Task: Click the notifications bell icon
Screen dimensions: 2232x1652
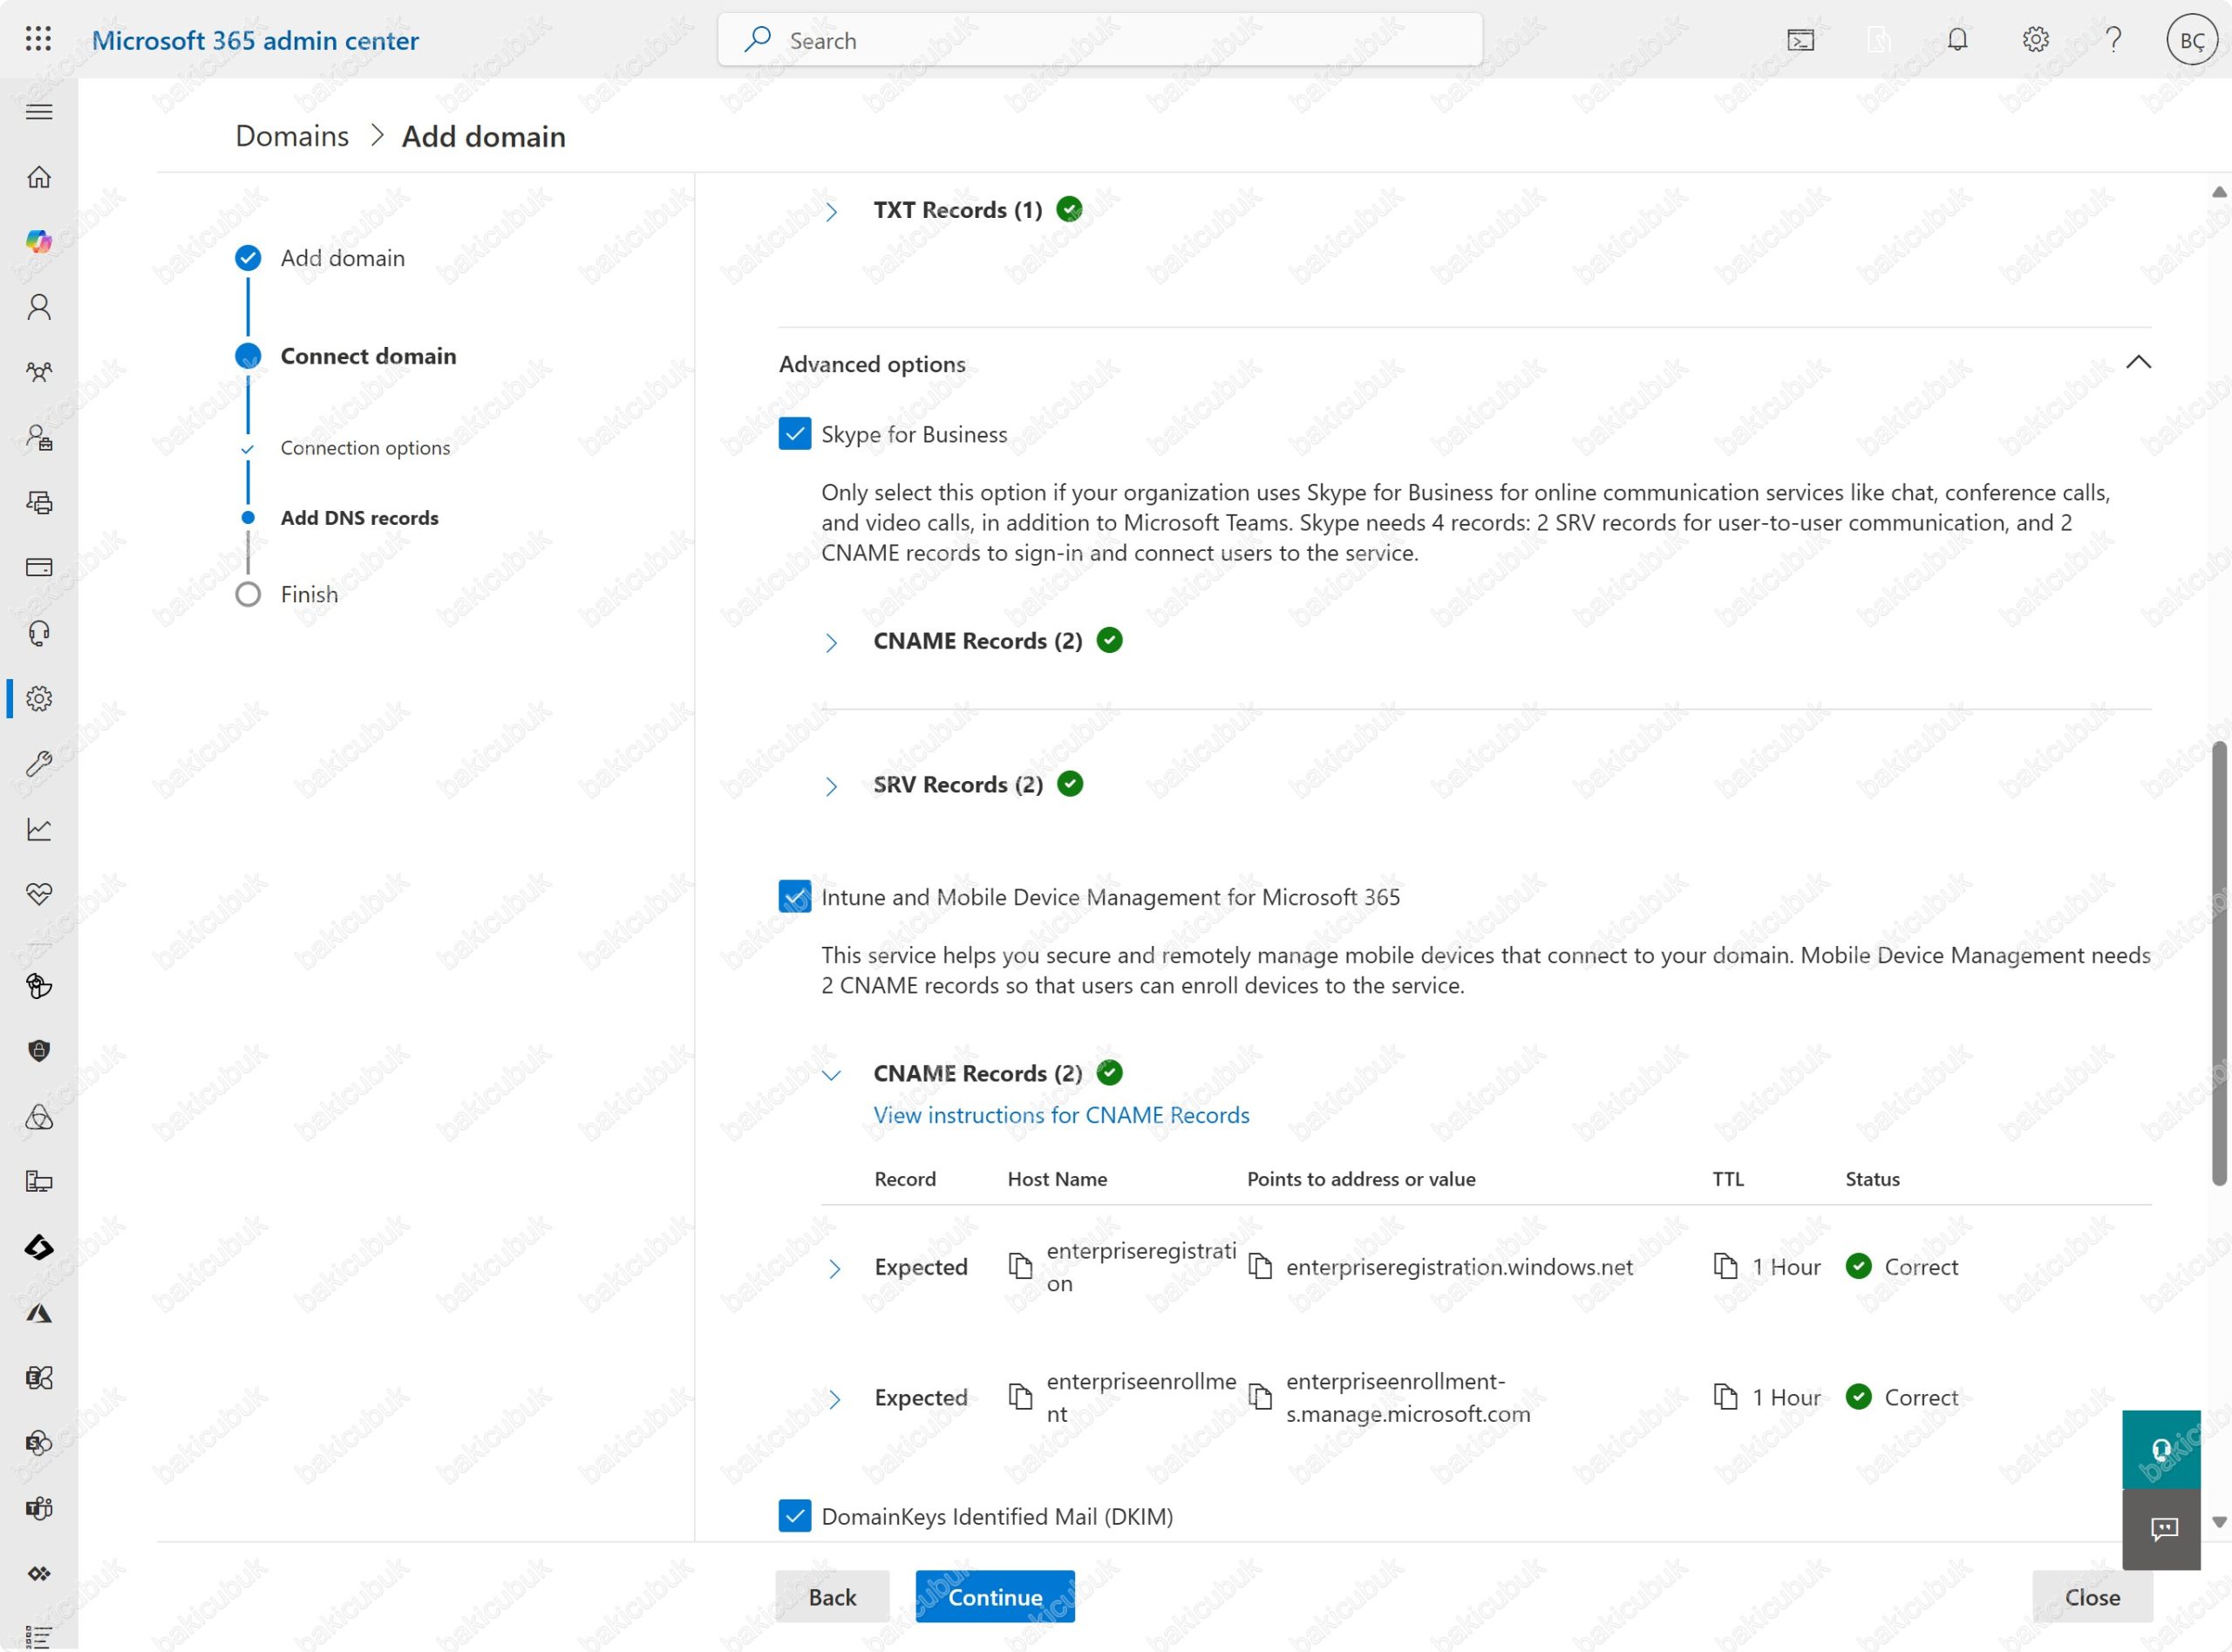Action: 1957,39
